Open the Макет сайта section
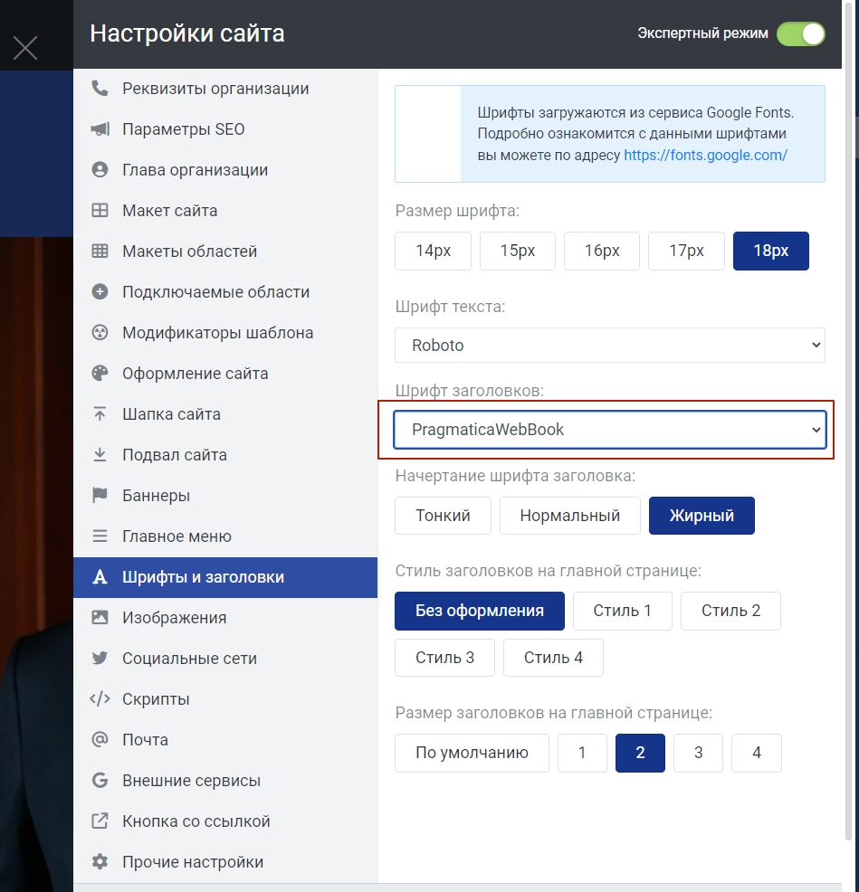This screenshot has width=859, height=892. click(169, 211)
